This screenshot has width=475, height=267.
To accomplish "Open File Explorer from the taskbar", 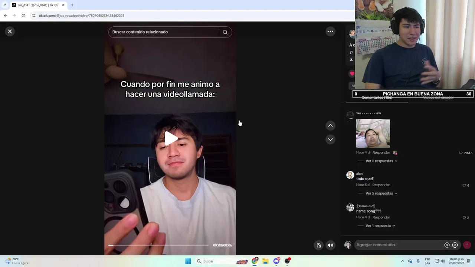I will click(265, 261).
